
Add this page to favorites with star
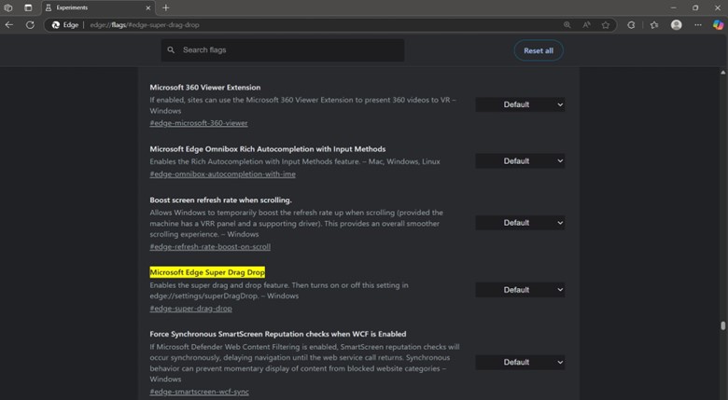606,25
